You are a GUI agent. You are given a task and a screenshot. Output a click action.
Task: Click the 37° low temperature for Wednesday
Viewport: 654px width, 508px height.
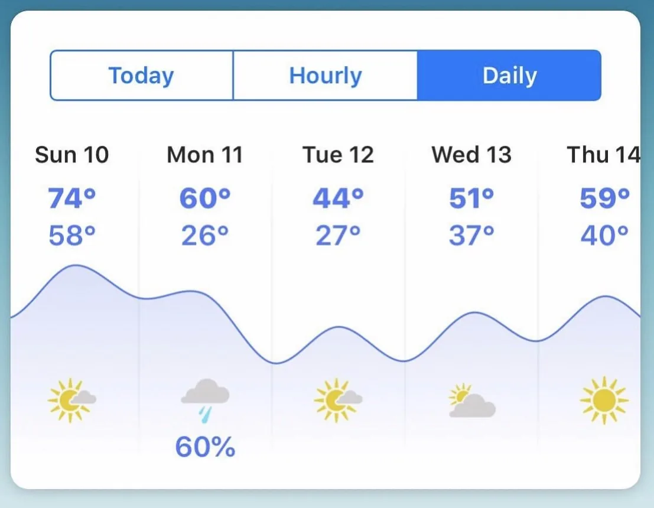click(471, 236)
